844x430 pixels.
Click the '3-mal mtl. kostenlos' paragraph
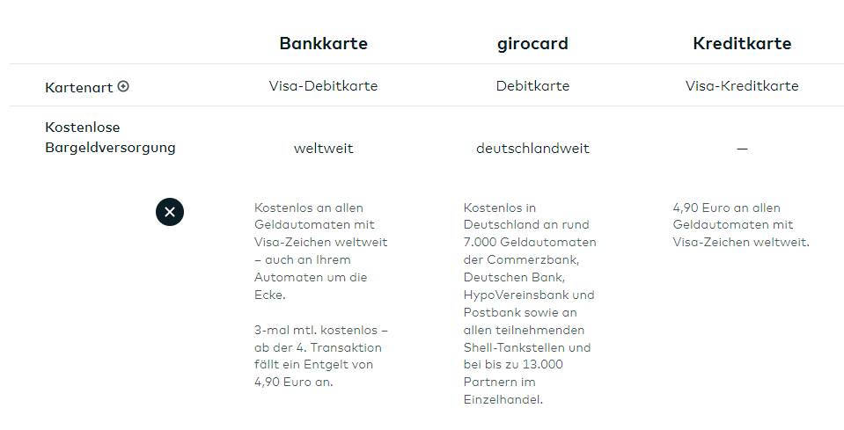[320, 355]
